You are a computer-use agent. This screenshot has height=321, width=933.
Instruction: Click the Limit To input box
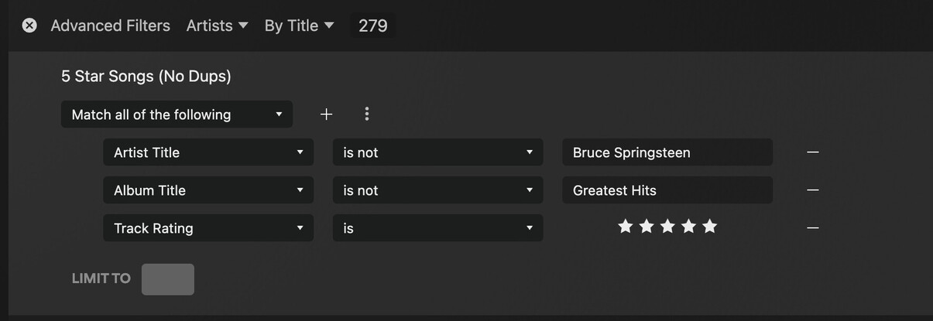[167, 279]
